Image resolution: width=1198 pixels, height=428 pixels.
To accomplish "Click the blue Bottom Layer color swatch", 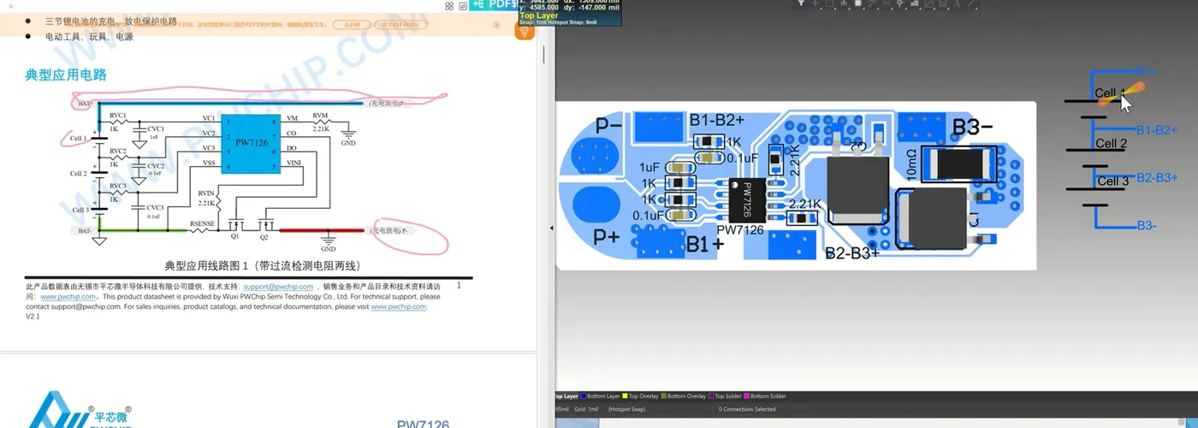I will tap(583, 396).
